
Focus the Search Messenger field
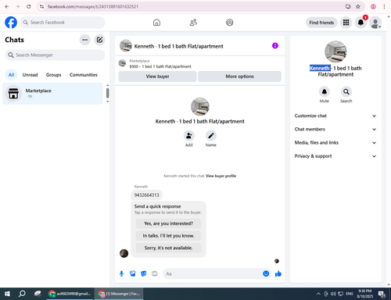[x=55, y=55]
